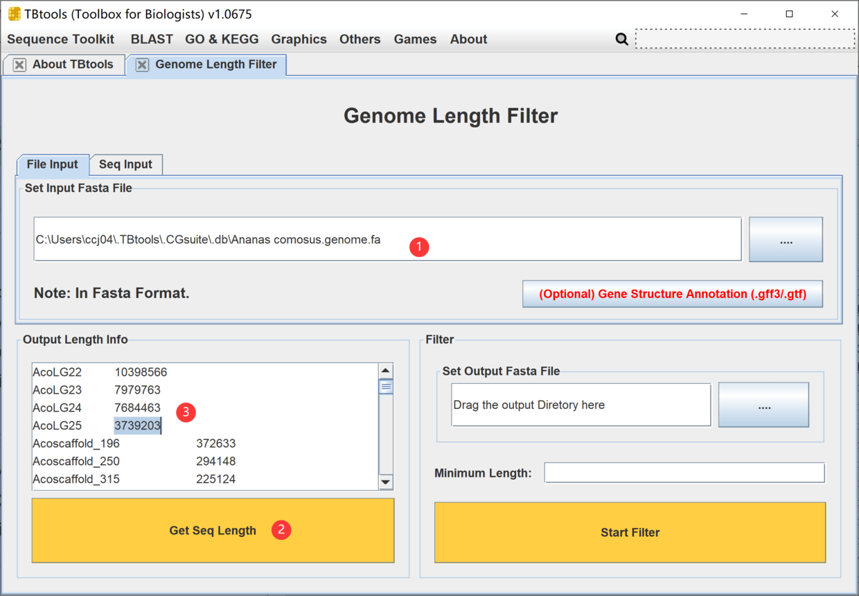The image size is (859, 596).
Task: Click the length value 10398566
Action: (x=141, y=372)
